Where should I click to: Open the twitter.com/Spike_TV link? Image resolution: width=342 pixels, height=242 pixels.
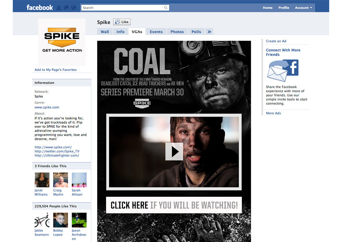click(x=57, y=151)
